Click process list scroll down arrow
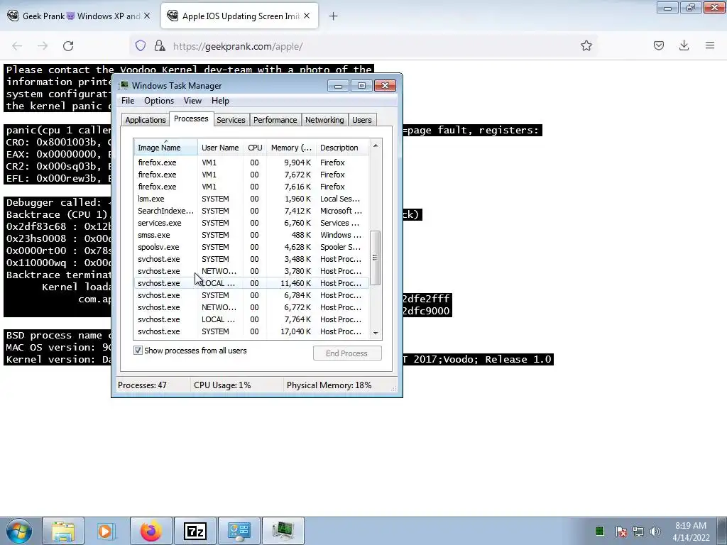The height and width of the screenshot is (545, 727). tap(376, 334)
